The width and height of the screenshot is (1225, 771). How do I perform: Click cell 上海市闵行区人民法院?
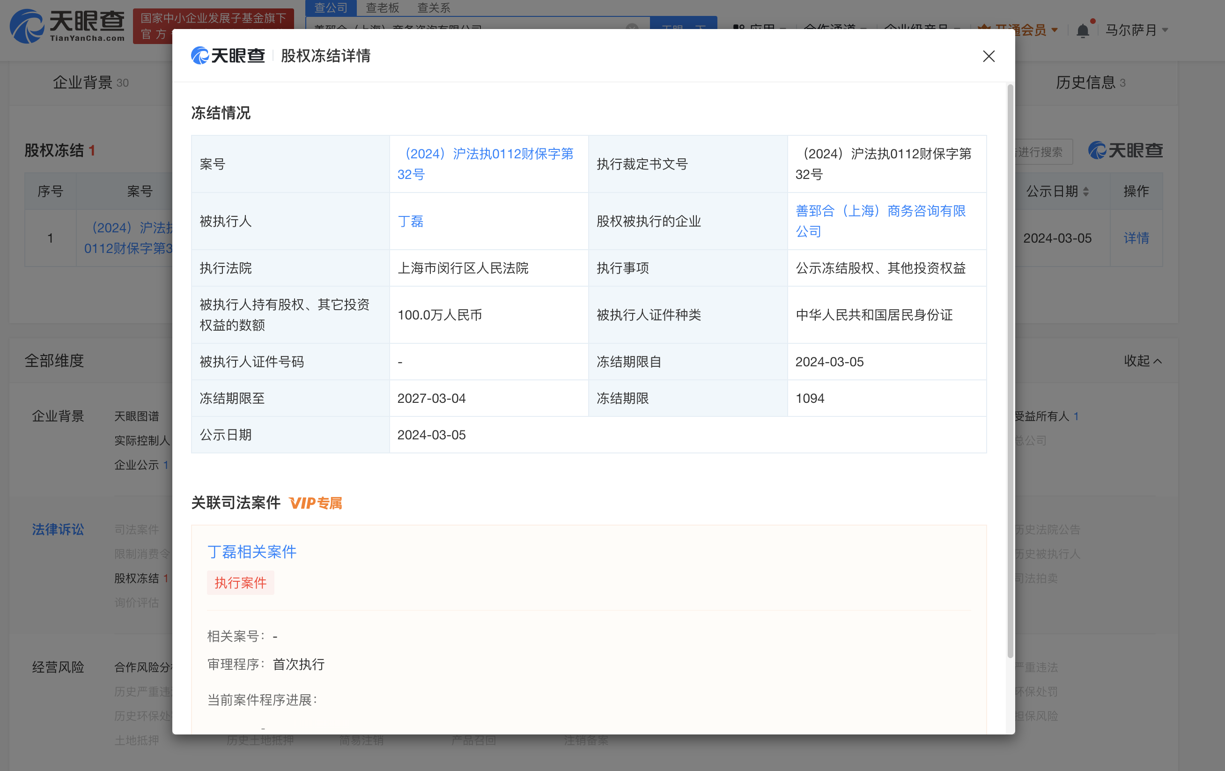(489, 267)
